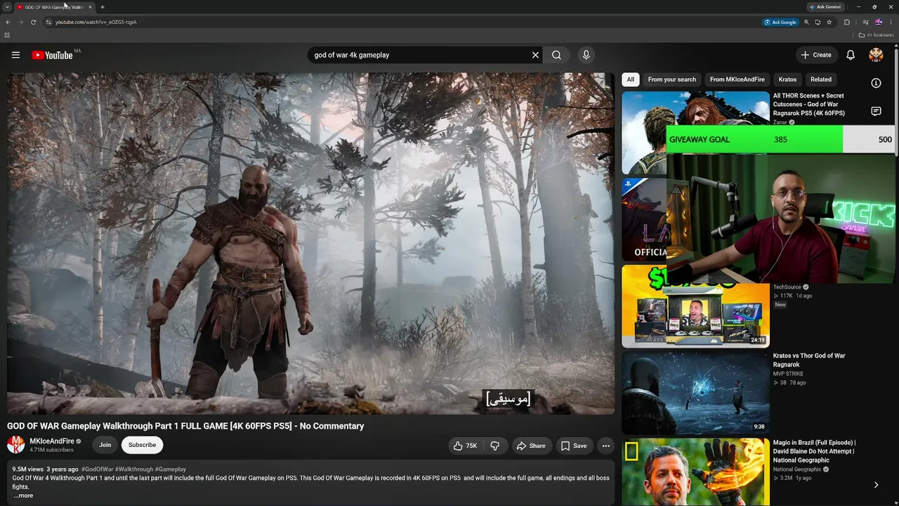Screen dimensions: 899x506
Task: Open the chat message icon in side panel
Action: click(x=876, y=111)
